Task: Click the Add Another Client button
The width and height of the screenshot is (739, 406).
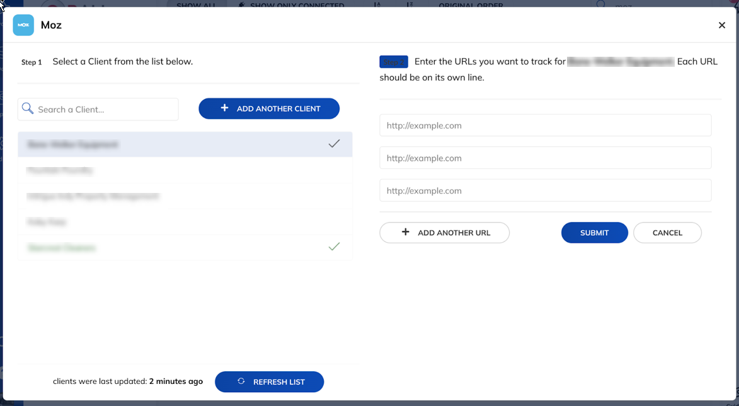Action: coord(269,108)
